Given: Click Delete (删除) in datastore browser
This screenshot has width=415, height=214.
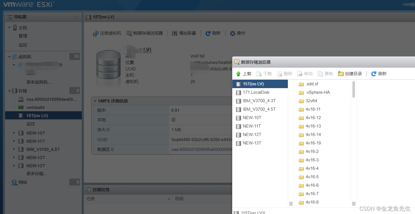Looking at the screenshot, I should point(284,74).
